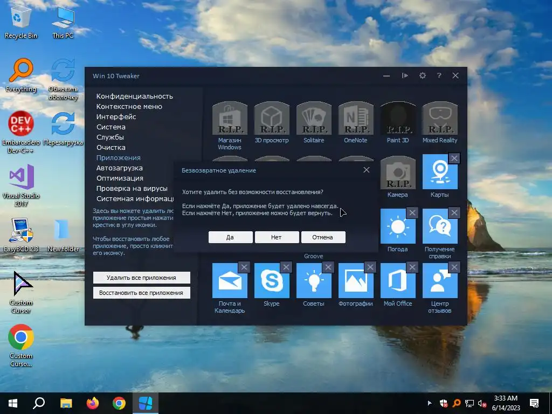
Task: Restore the removed Solitaire app icon
Action: pos(314,118)
